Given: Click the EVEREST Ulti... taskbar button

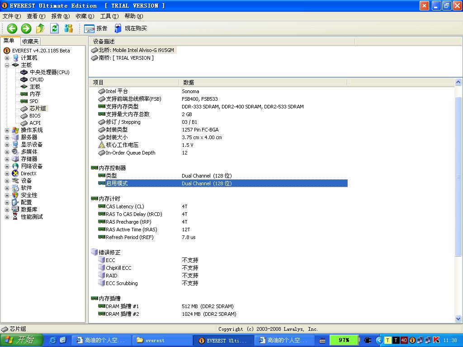Looking at the screenshot, I should [x=224, y=341].
